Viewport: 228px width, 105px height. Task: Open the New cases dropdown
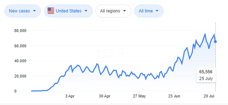pyautogui.click(x=22, y=11)
